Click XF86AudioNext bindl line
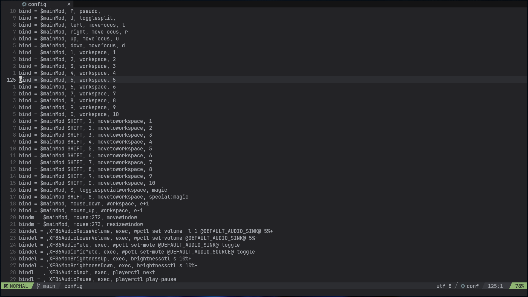The width and height of the screenshot is (528, 297). [x=87, y=272]
